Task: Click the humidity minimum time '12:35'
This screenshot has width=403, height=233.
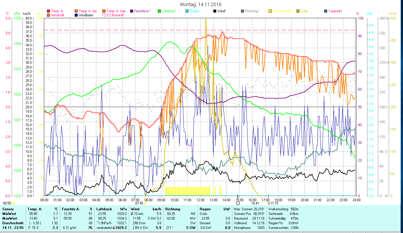Action: click(67, 214)
